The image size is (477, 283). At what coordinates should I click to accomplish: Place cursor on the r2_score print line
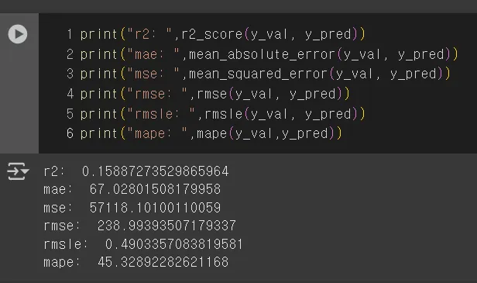click(x=222, y=34)
